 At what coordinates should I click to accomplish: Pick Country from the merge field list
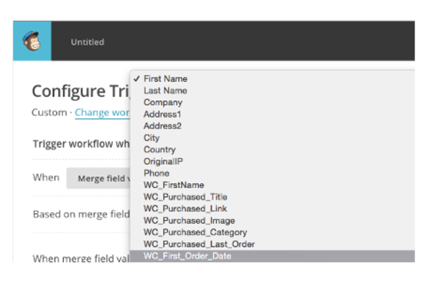[x=272, y=150]
